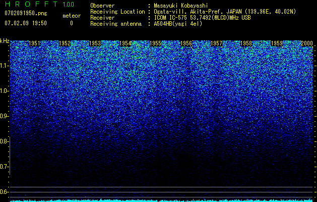Click the 1.1 frequency axis label
Viewport: 317px width, 202px height.
(x=4, y=66)
